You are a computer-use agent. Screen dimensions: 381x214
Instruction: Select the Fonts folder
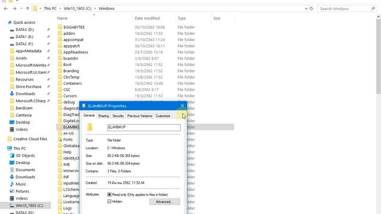click(68, 140)
